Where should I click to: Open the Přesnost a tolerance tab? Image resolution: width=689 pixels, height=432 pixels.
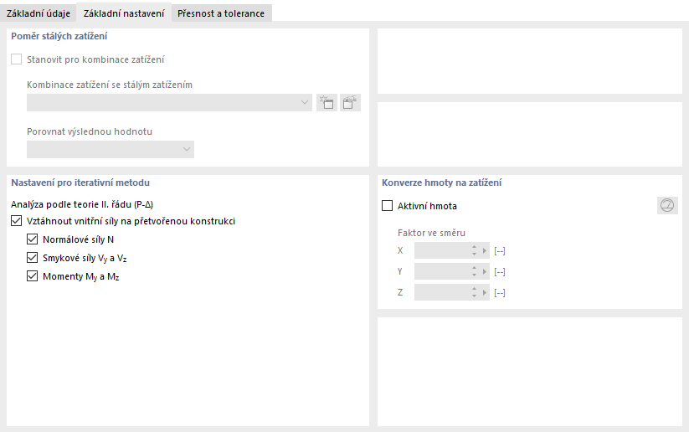pyautogui.click(x=221, y=13)
